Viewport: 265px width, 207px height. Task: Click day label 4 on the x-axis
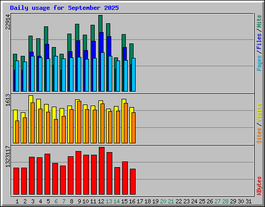(x=40, y=201)
